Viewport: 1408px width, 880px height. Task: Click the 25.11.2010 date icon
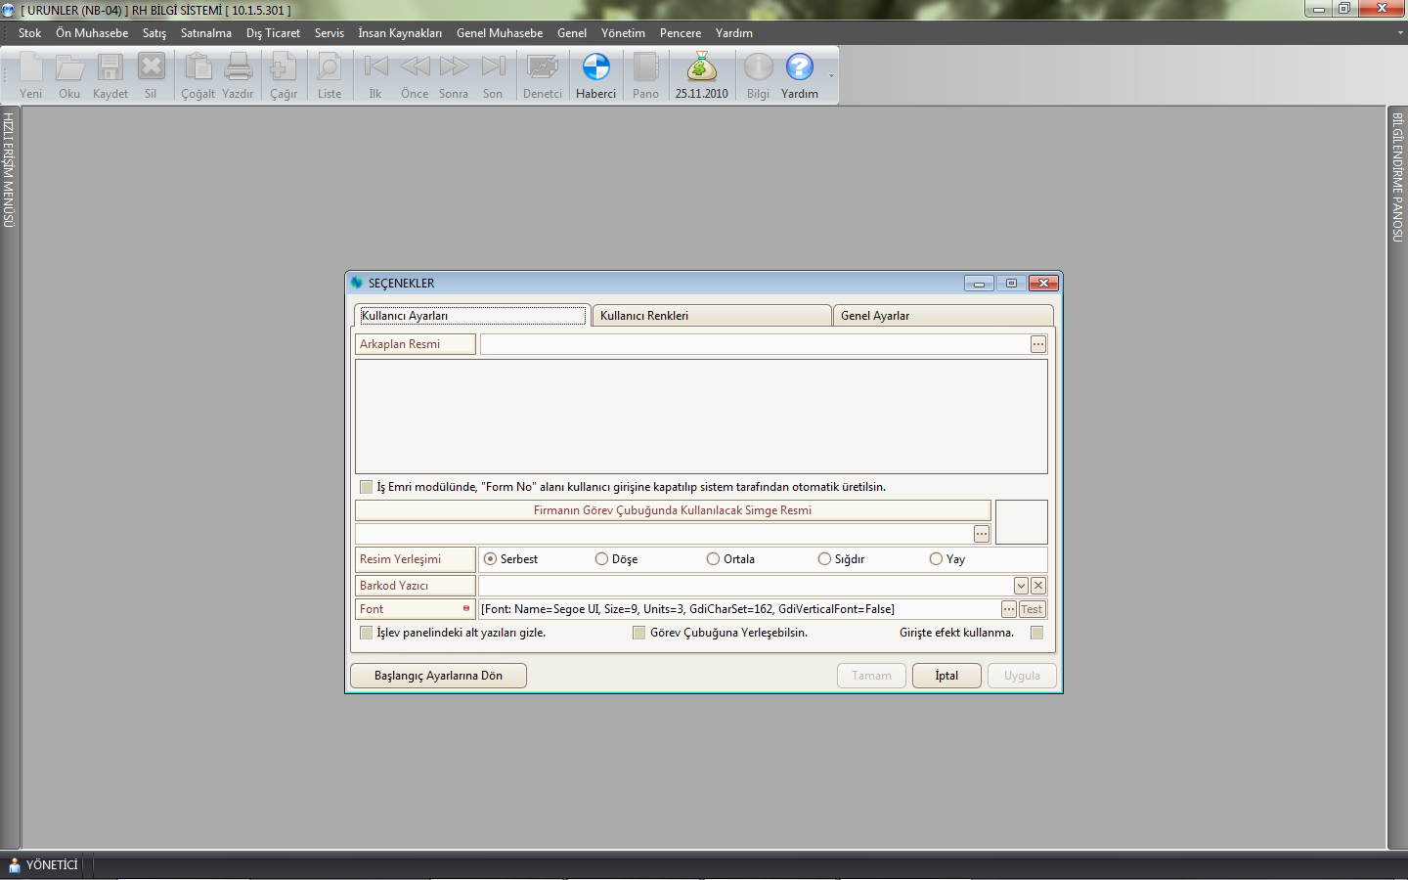click(x=701, y=75)
